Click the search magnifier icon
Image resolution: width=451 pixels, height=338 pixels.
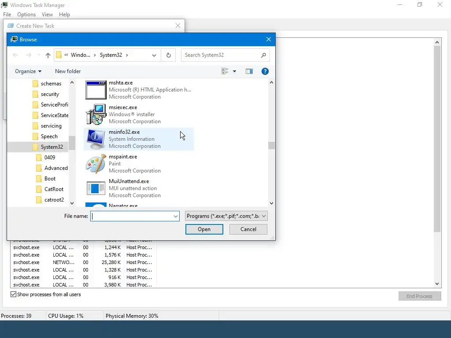[x=263, y=55]
